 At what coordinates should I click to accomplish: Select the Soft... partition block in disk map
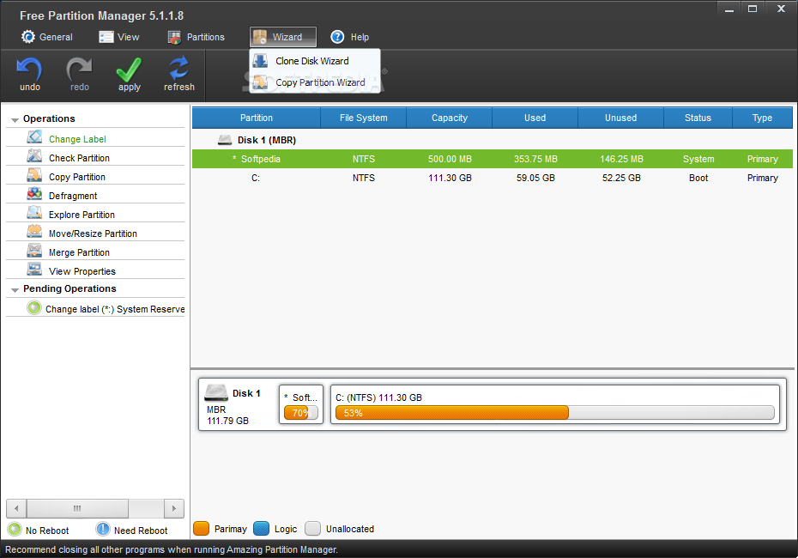[301, 404]
